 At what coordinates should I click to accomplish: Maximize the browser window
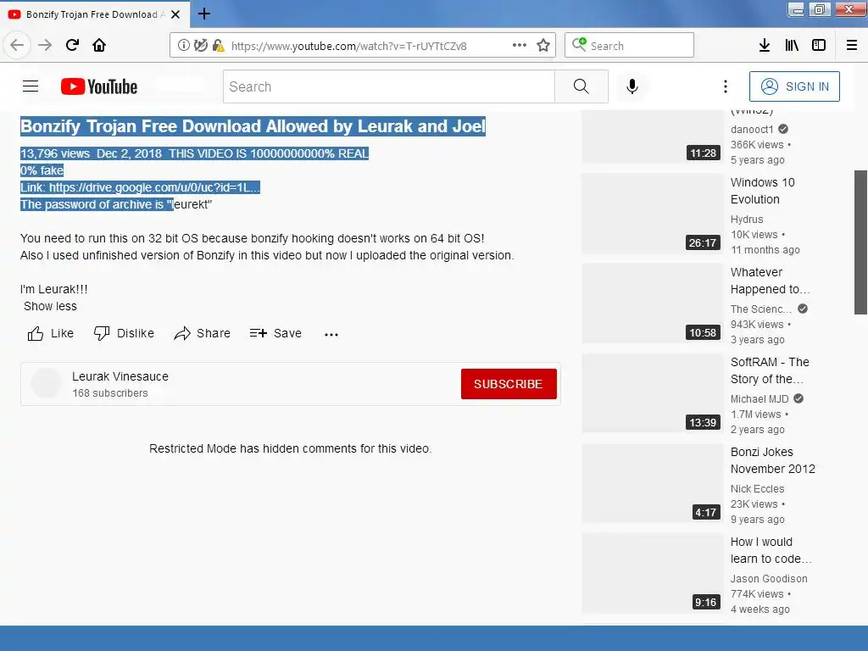[x=820, y=9]
